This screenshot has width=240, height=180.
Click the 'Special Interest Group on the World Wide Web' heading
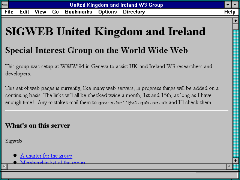click(x=96, y=51)
